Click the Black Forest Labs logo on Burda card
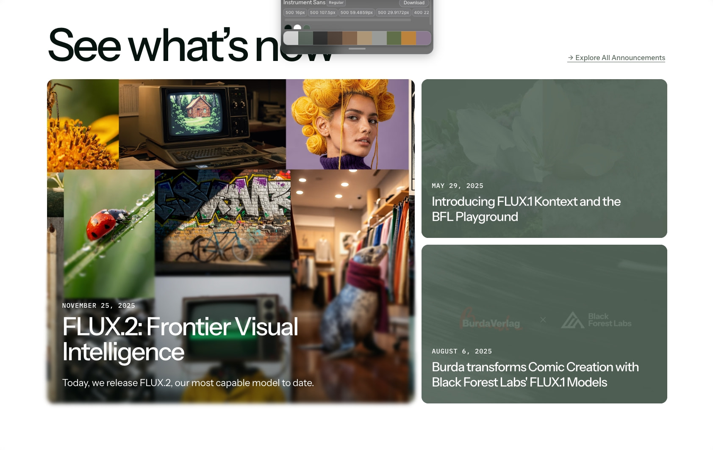This screenshot has height=450, width=713. tap(596, 320)
